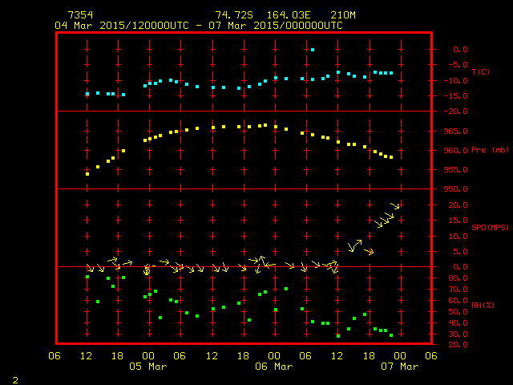This screenshot has height=385, width=513.
Task: Click the page number 2 in corner
Action: pyautogui.click(x=14, y=377)
